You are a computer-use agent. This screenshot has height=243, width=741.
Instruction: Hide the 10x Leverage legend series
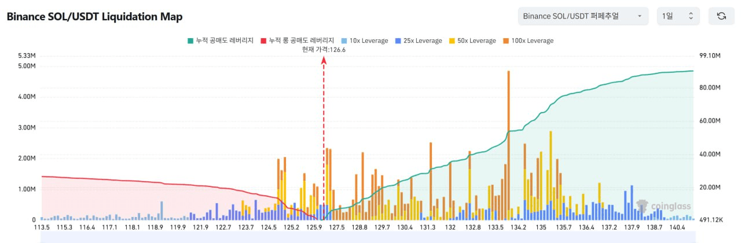pos(365,41)
